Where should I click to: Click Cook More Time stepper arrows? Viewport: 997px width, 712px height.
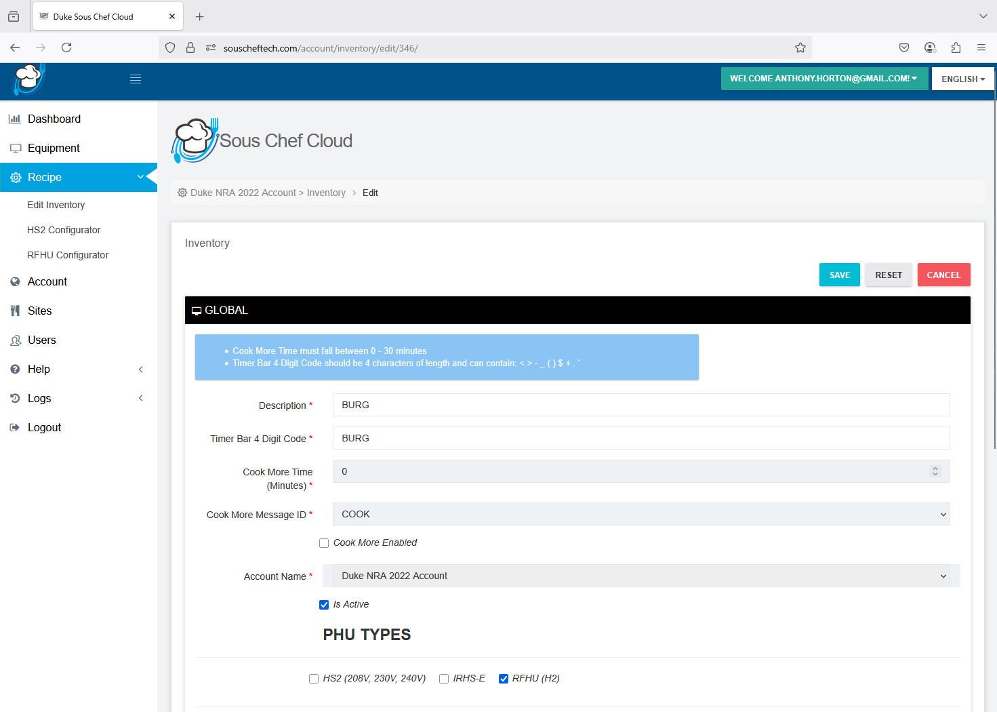(x=935, y=471)
